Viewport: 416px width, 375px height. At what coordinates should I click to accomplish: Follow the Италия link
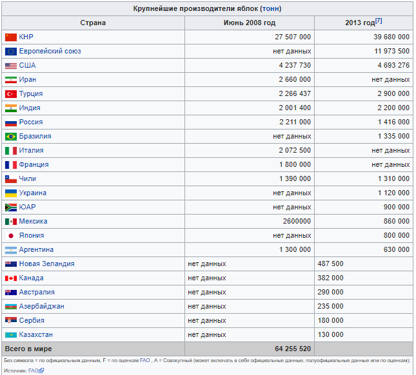click(x=32, y=151)
